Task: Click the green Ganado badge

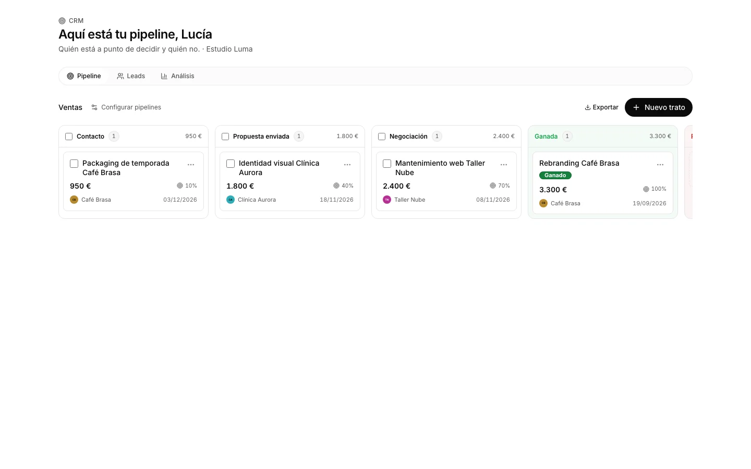Action: pos(555,176)
